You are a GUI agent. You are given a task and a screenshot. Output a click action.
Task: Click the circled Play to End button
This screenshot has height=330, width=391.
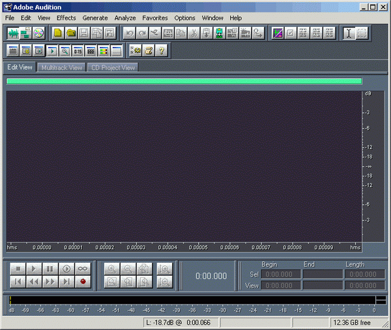tap(66, 269)
